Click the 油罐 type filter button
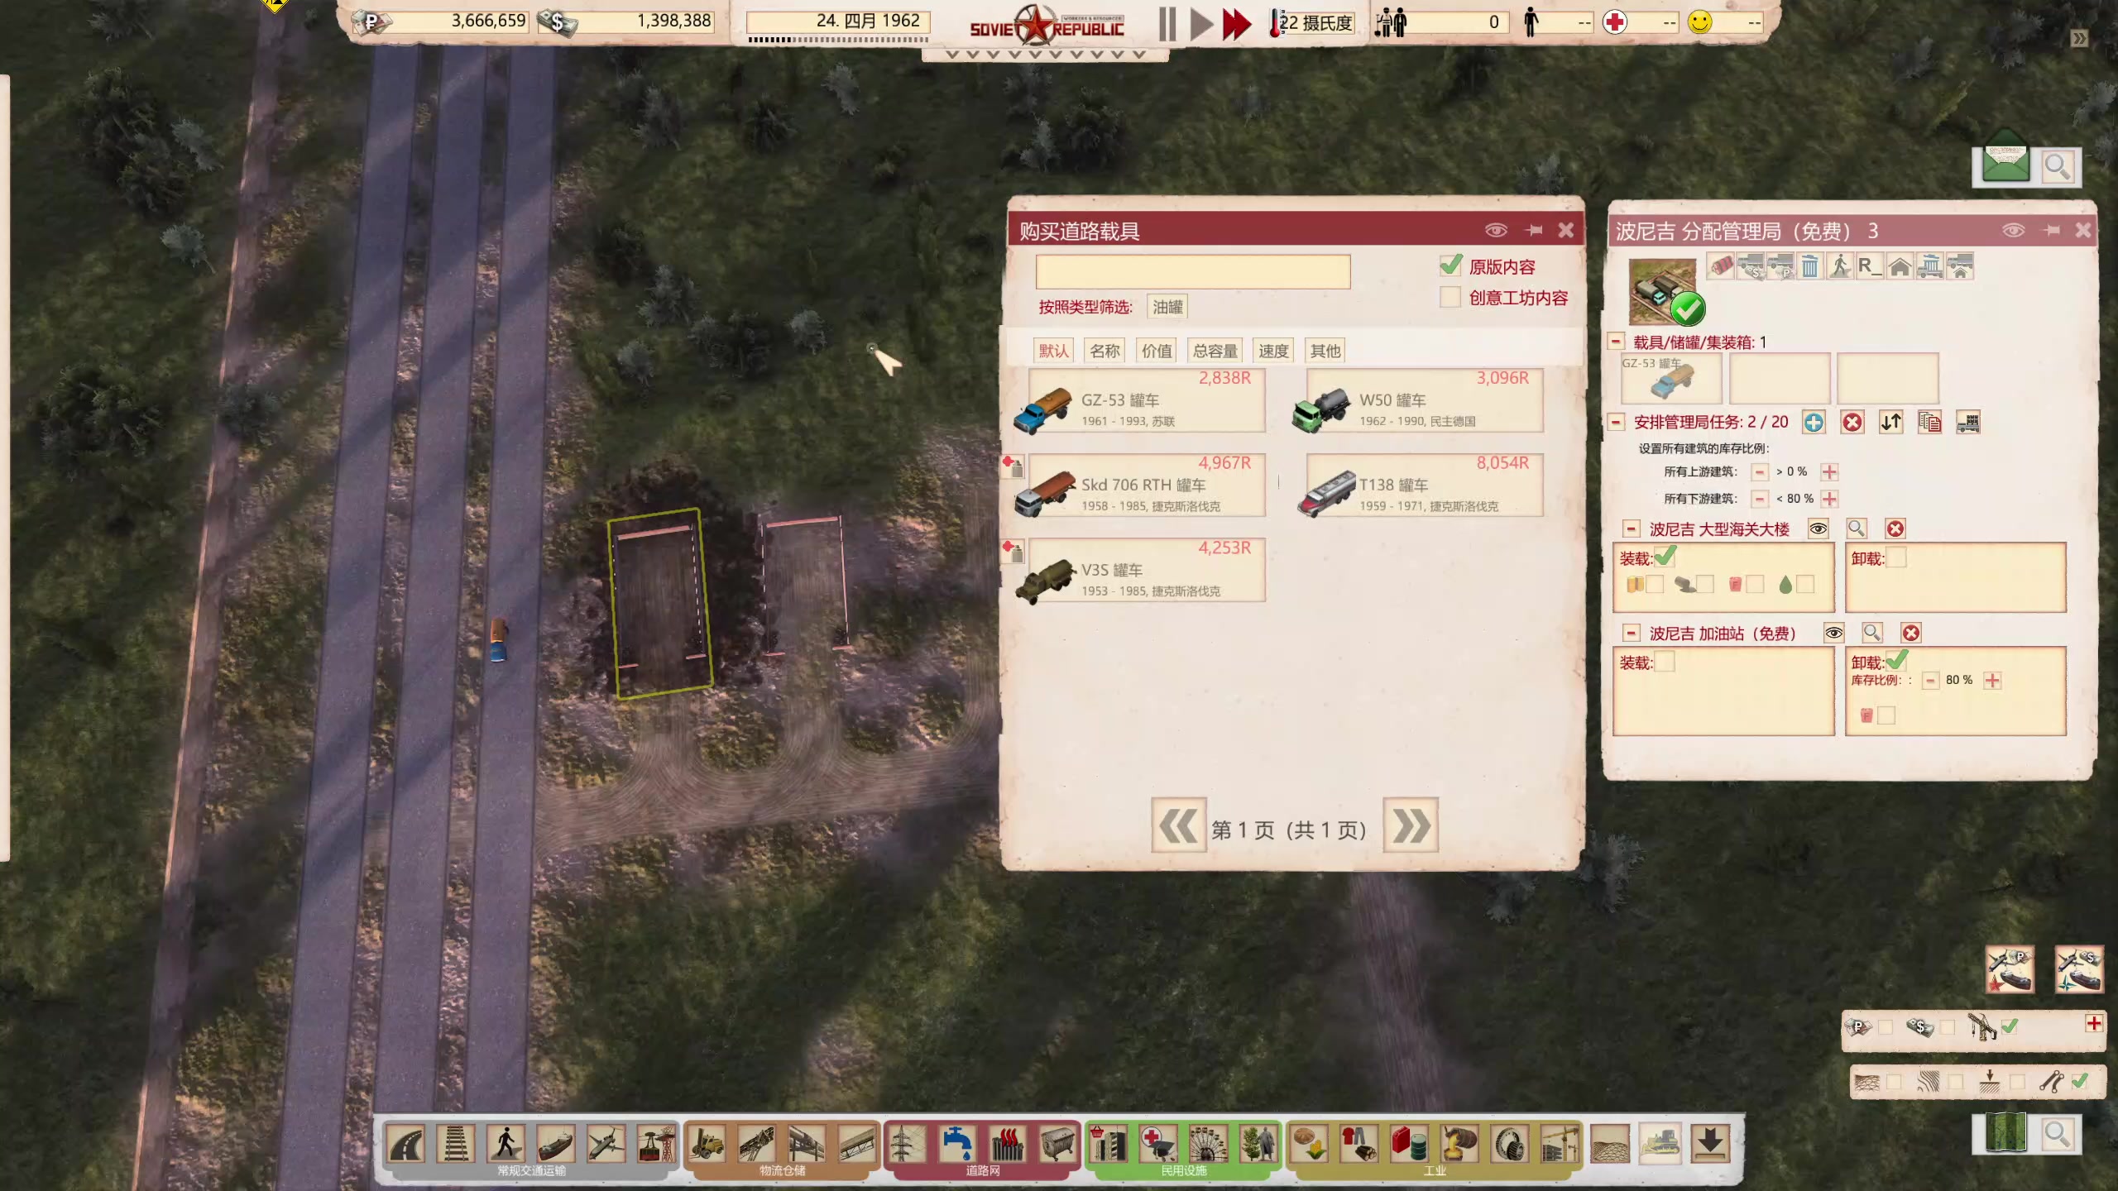The image size is (2118, 1191). tap(1167, 307)
